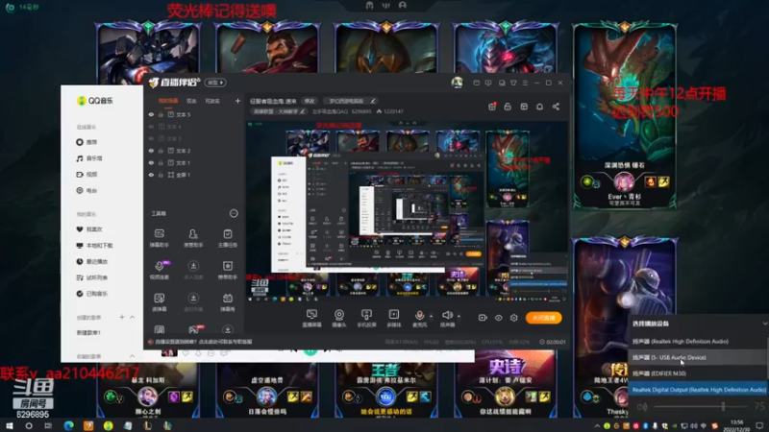769x432 pixels.
Task: Toggle visibility of layer 文本5
Action: point(151,114)
